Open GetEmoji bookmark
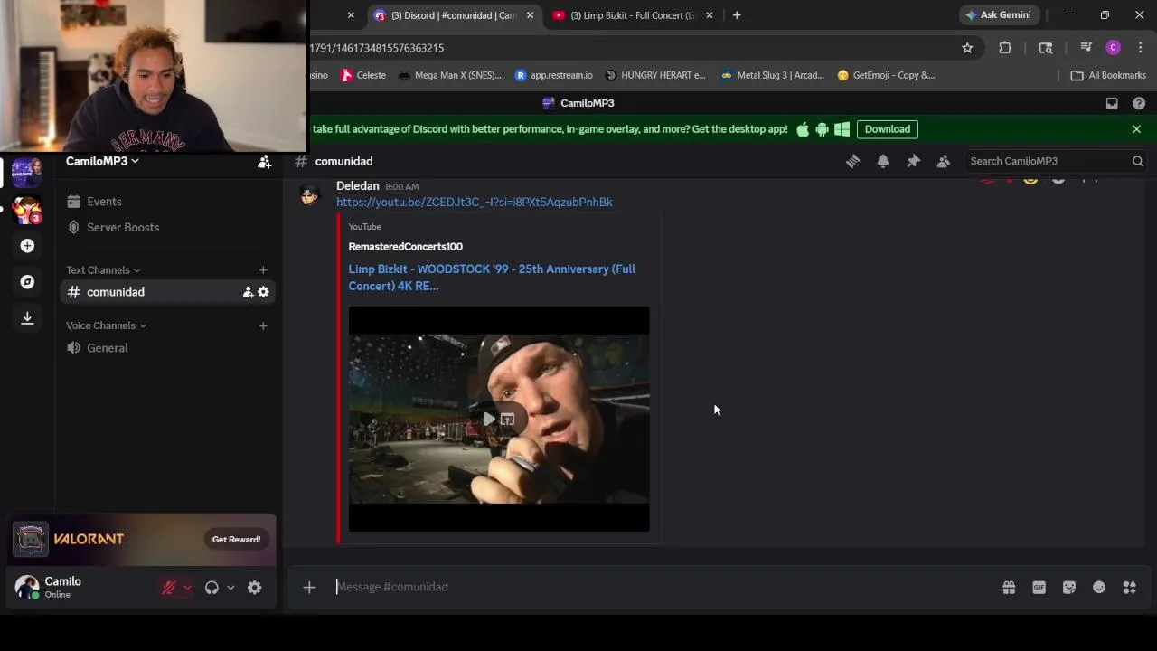1157x651 pixels. point(886,75)
